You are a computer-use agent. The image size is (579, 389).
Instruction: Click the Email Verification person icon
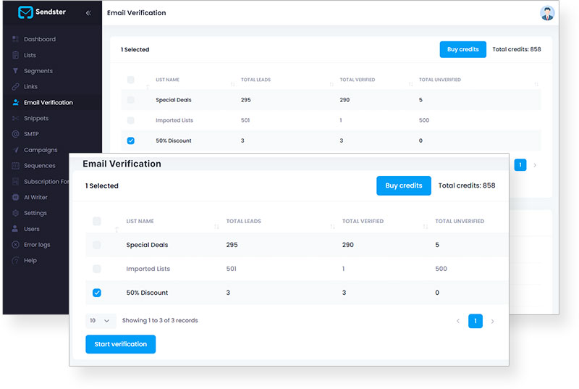pyautogui.click(x=15, y=102)
